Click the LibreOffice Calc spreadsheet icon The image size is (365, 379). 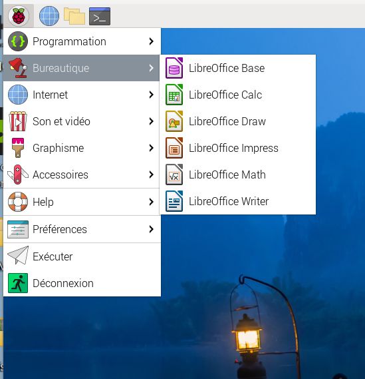click(x=174, y=95)
